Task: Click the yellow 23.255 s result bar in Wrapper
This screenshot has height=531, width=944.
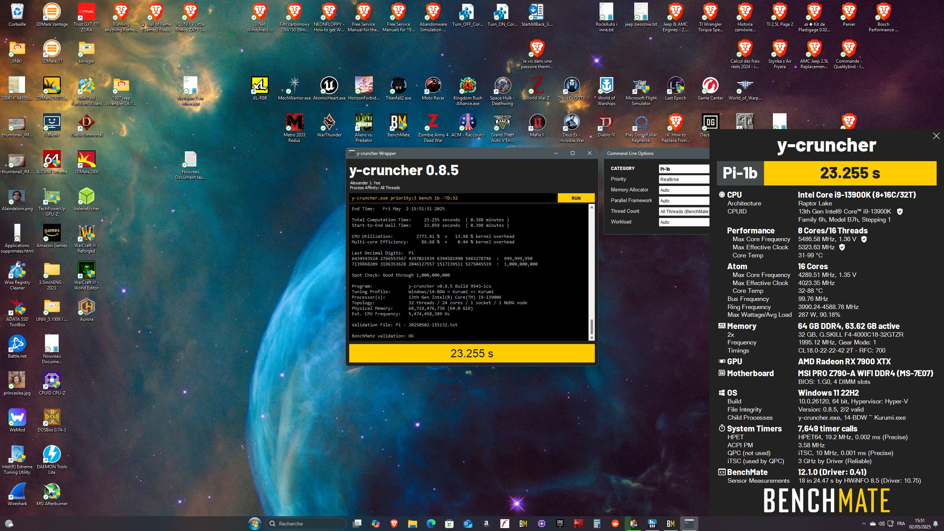Action: pos(472,353)
